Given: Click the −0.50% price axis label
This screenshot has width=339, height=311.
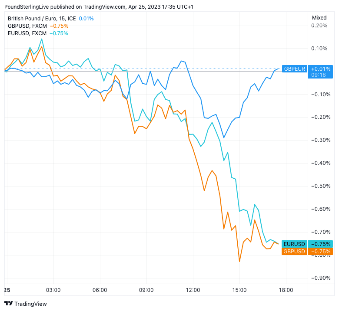Looking at the screenshot, I should (319, 186).
